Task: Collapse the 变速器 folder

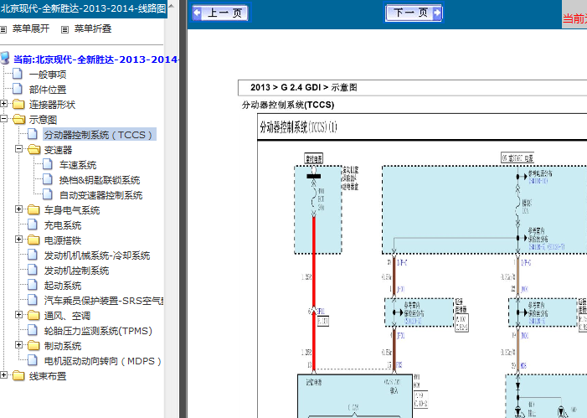Action: [x=18, y=149]
